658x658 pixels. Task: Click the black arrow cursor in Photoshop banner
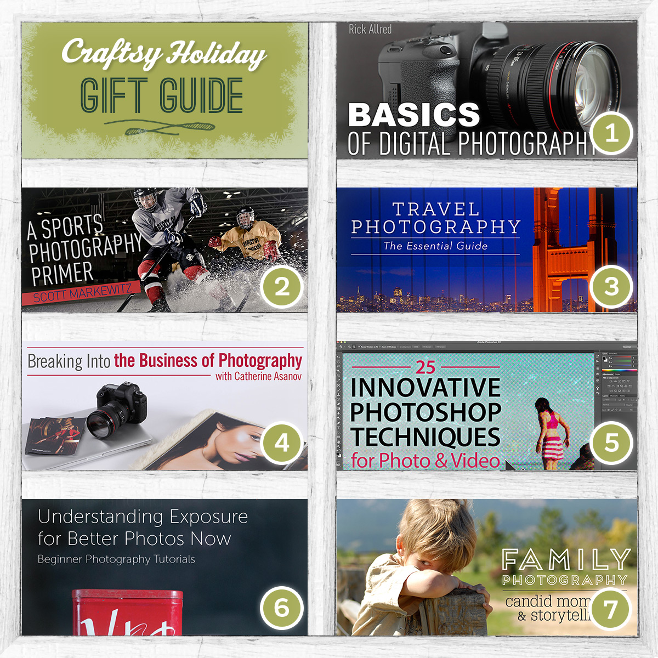click(x=510, y=466)
